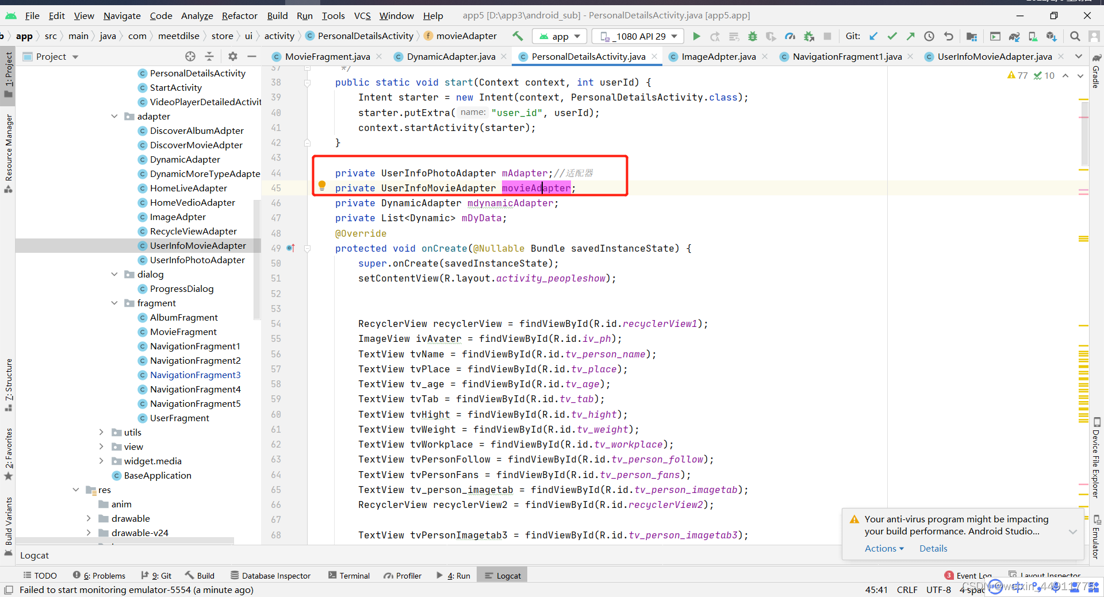Open the 6: Problems tool window
The image size is (1104, 597).
(x=99, y=576)
